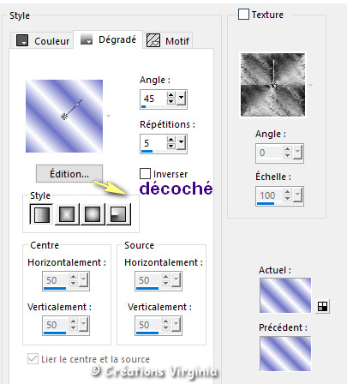Expand the gradient preview picker arrow
The image size is (347, 384).
pos(109,116)
